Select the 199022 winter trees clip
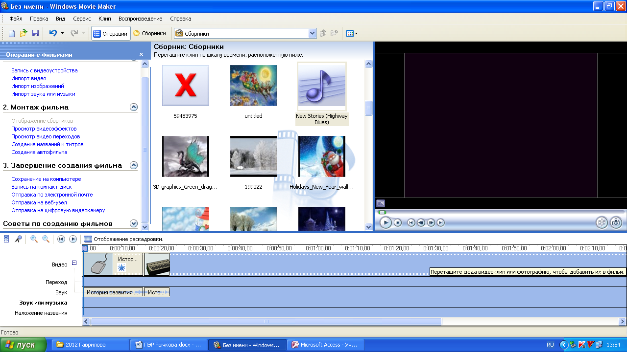627x352 pixels. 253,156
